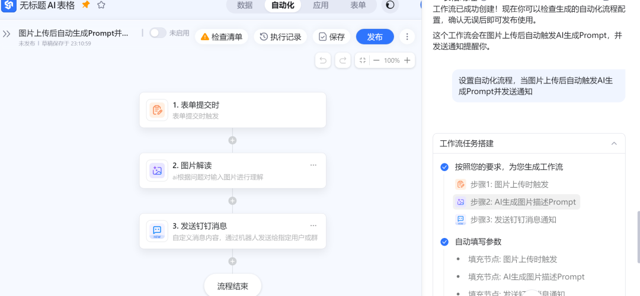Open the 图片解读 node's three-dot menu
This screenshot has width=640, height=296.
(x=313, y=165)
